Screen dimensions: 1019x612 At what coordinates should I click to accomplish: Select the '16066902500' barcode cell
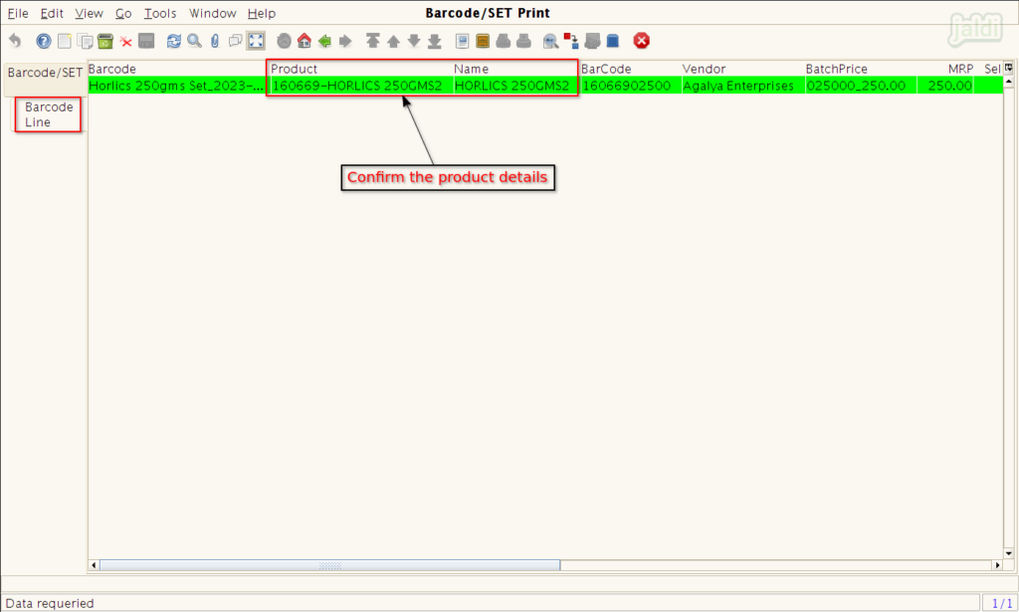[x=630, y=86]
